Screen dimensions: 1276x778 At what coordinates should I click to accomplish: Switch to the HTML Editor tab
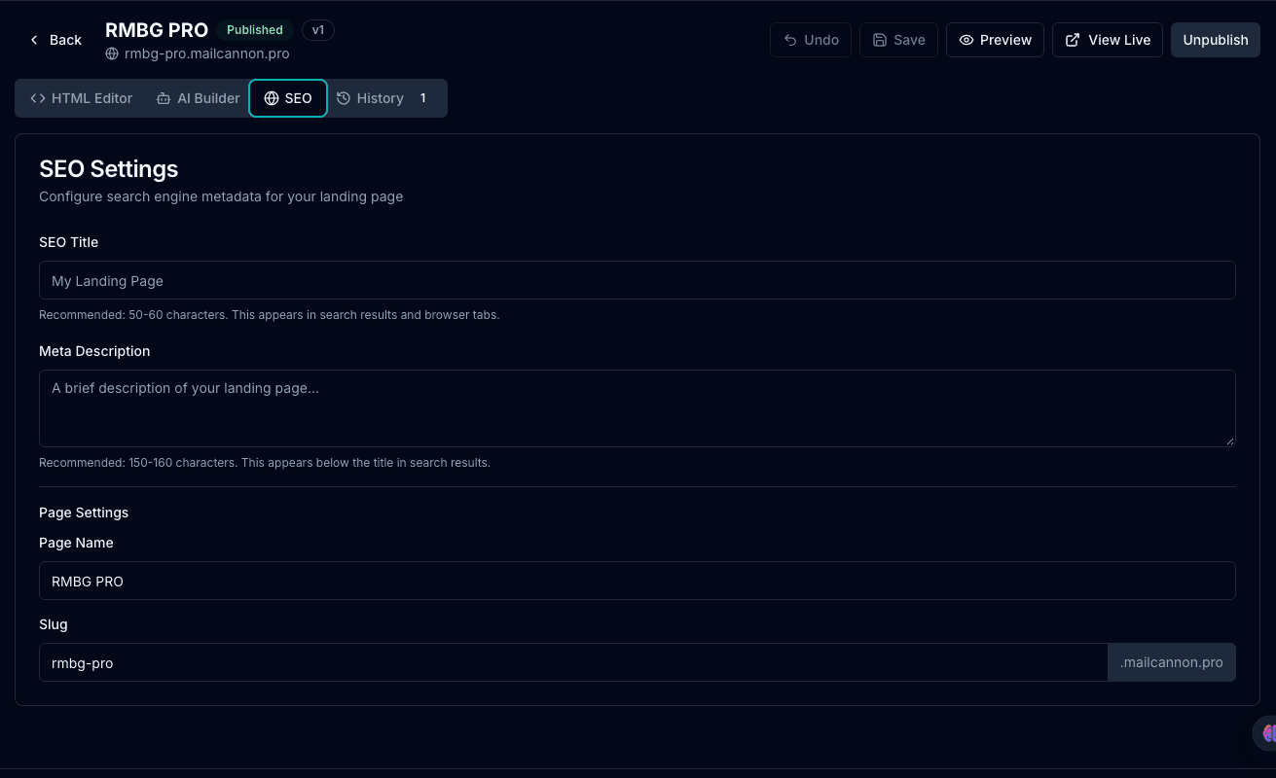coord(82,98)
